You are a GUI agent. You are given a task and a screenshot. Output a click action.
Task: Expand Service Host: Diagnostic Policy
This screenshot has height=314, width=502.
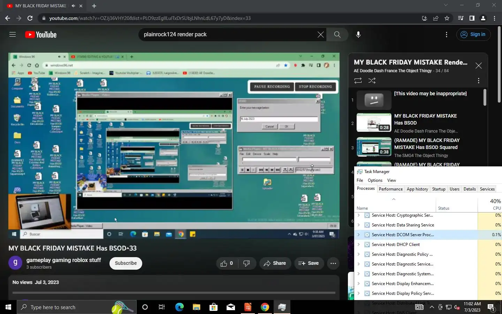358,254
